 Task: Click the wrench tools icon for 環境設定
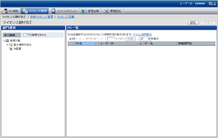(x=106, y=11)
